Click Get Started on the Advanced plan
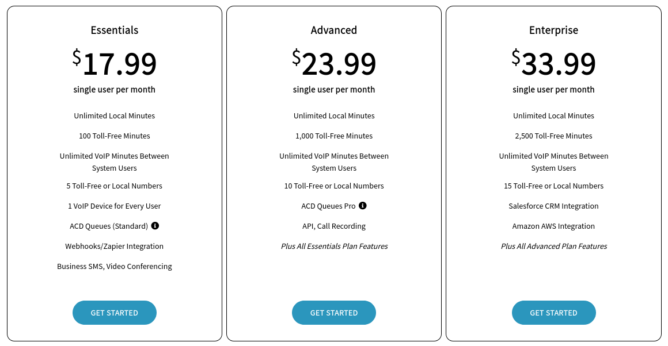 (x=334, y=313)
